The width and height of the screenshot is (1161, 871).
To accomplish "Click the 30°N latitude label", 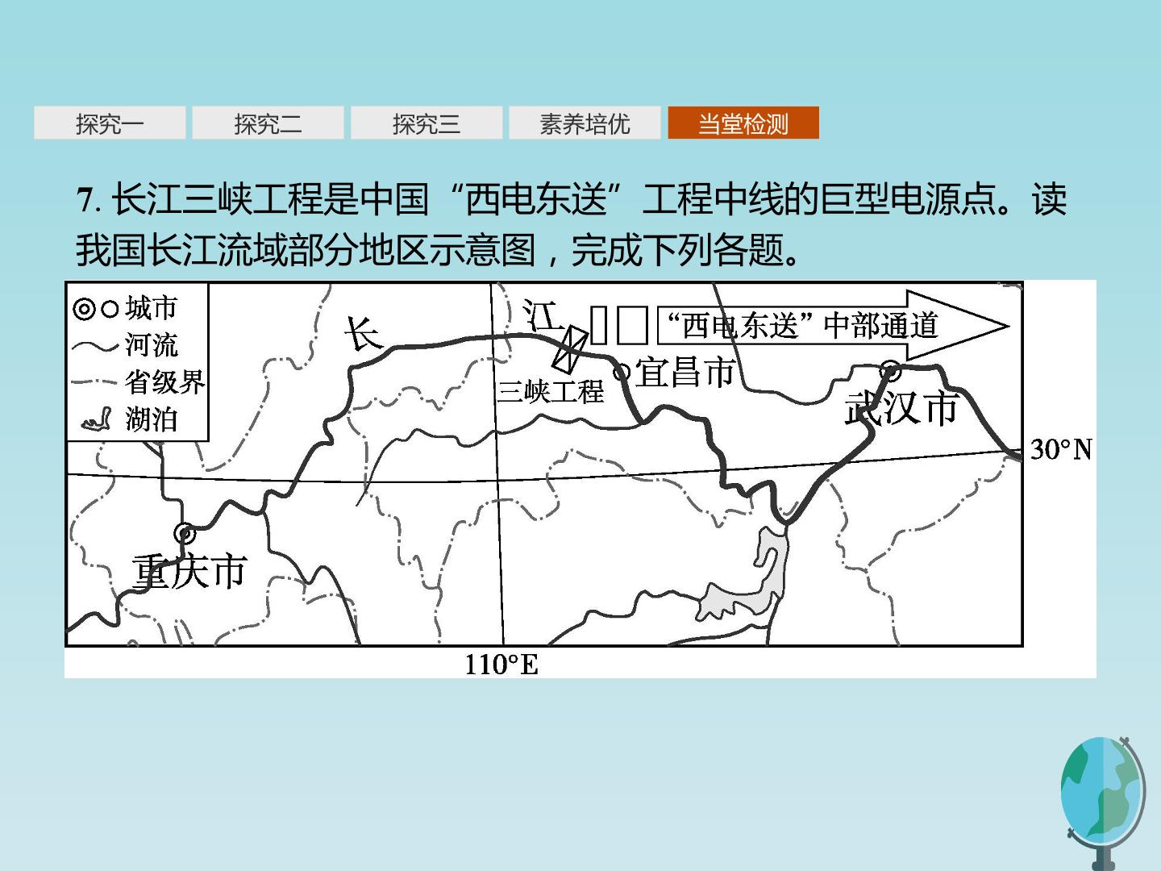I will (1061, 449).
